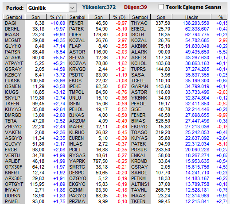
Task: Select TMPOL symbol row
Action: tap(77, 92)
